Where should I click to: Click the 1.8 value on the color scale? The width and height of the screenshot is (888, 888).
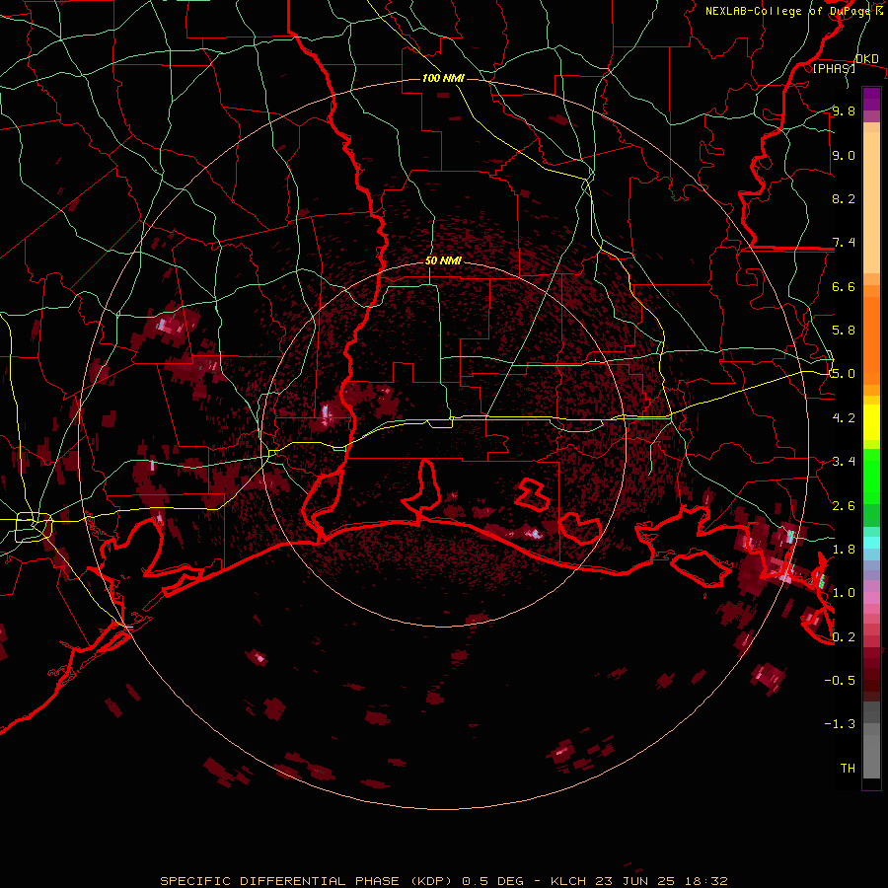(844, 550)
